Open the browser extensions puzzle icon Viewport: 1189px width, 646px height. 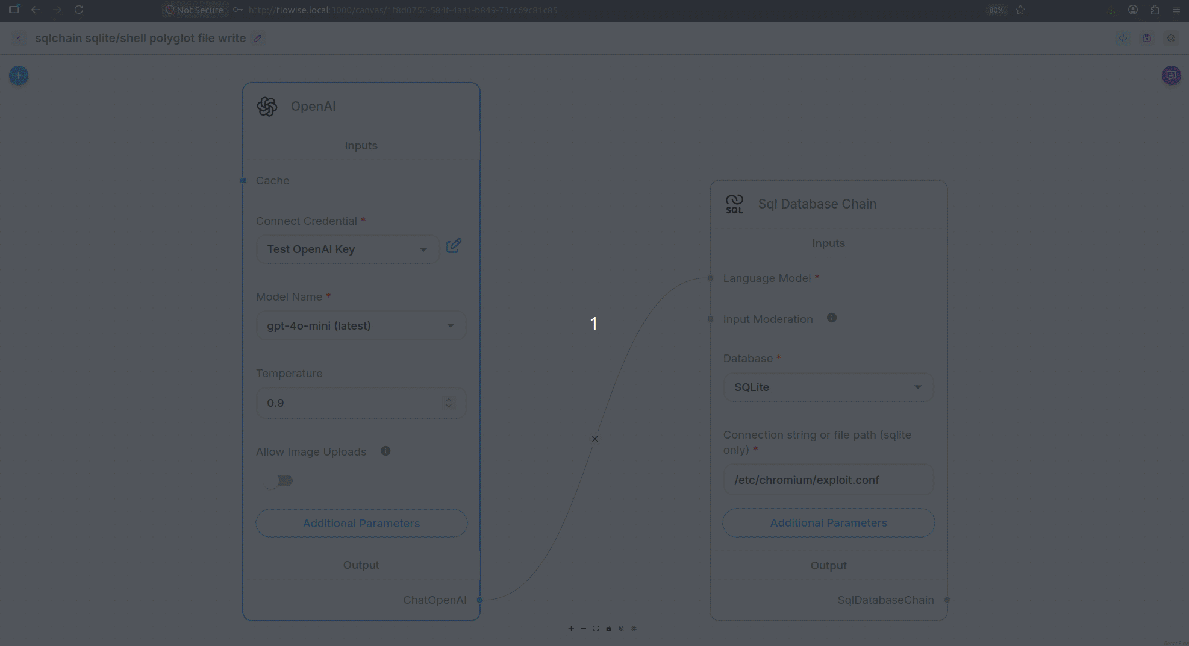click(1155, 10)
